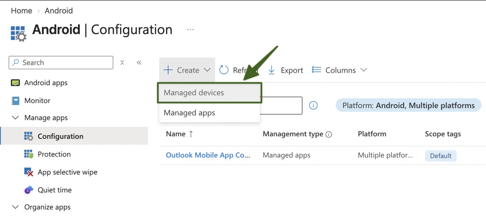Screen dimensions: 486x219
Task: Collapse the Organize apps group chevron
Action: pyautogui.click(x=15, y=207)
